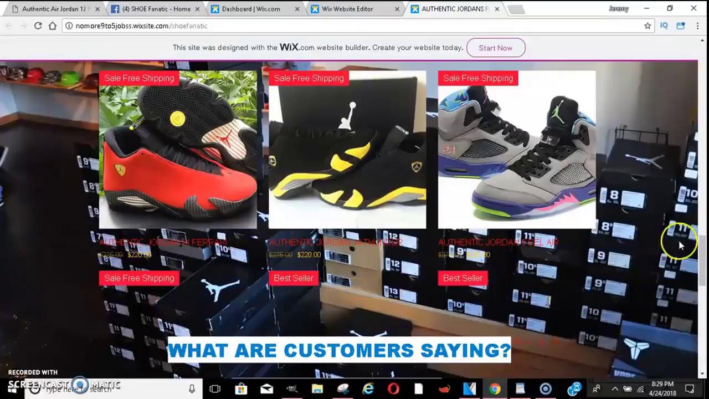Launch Internet Explorer from the taskbar
Screen dimensions: 709x399
[x=368, y=389]
